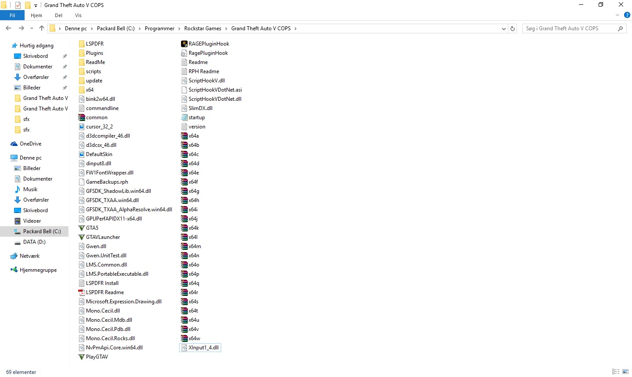Expand the chevron after Rockstar Games breadcrumb
This screenshot has width=632, height=377.
click(x=226, y=28)
